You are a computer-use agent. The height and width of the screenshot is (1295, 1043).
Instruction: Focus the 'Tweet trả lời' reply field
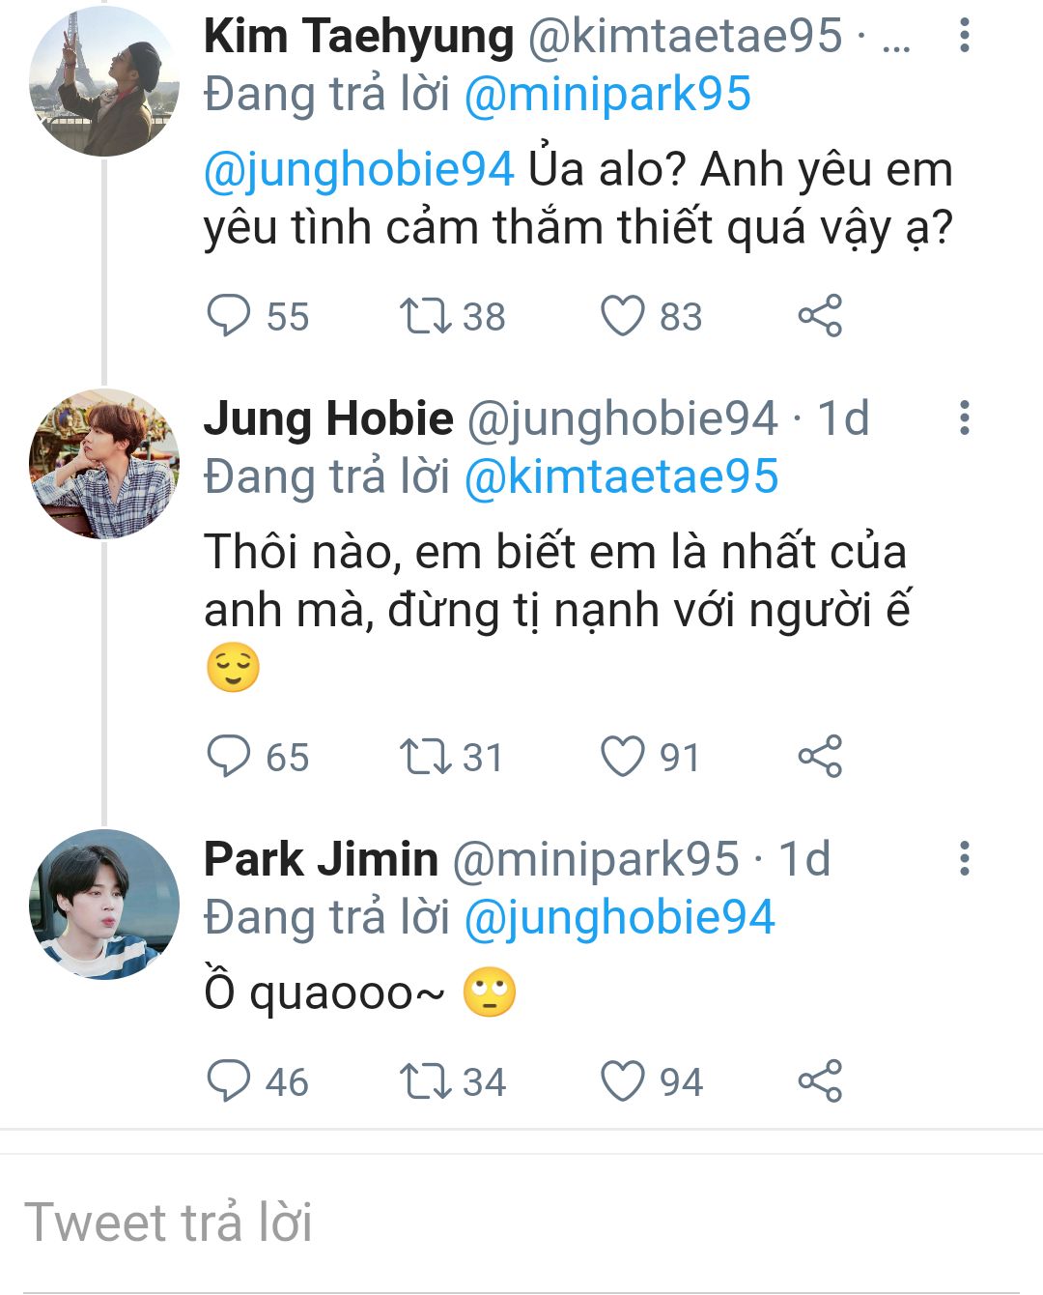click(521, 1223)
